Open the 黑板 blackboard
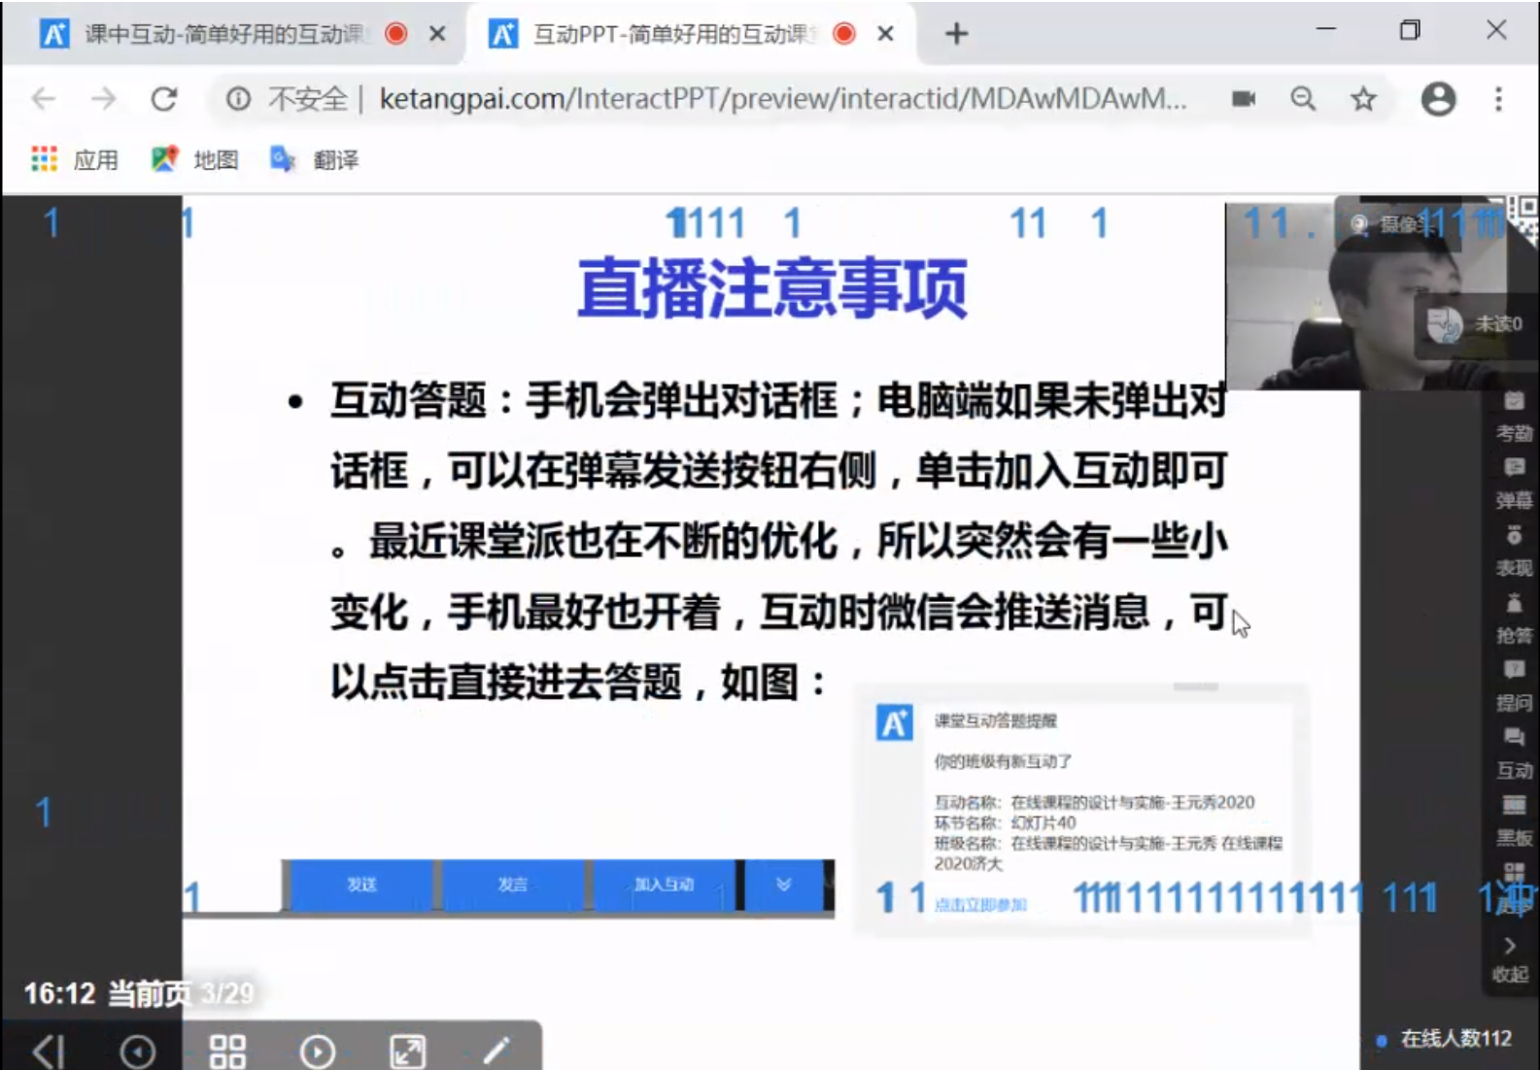 [1513, 820]
